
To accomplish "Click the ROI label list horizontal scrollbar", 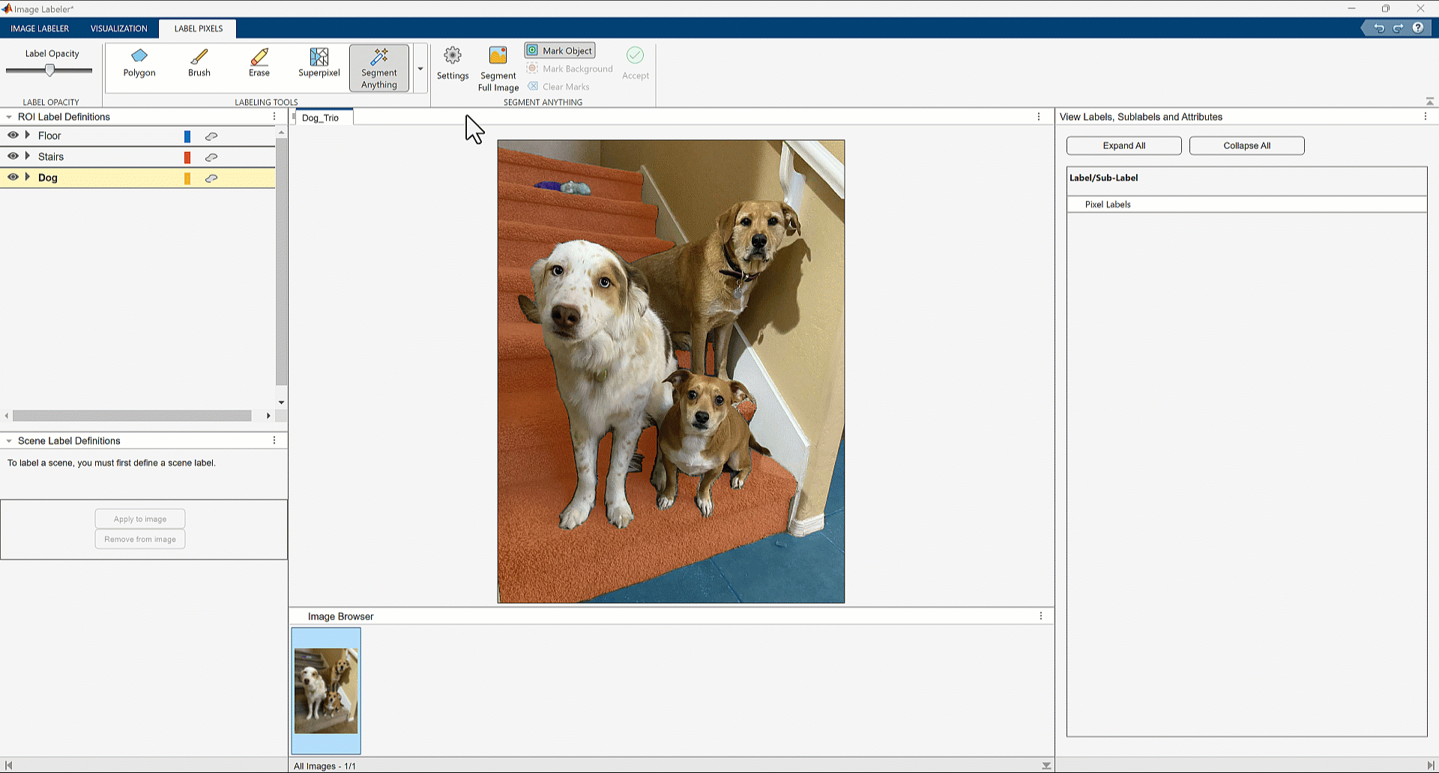I will [132, 416].
